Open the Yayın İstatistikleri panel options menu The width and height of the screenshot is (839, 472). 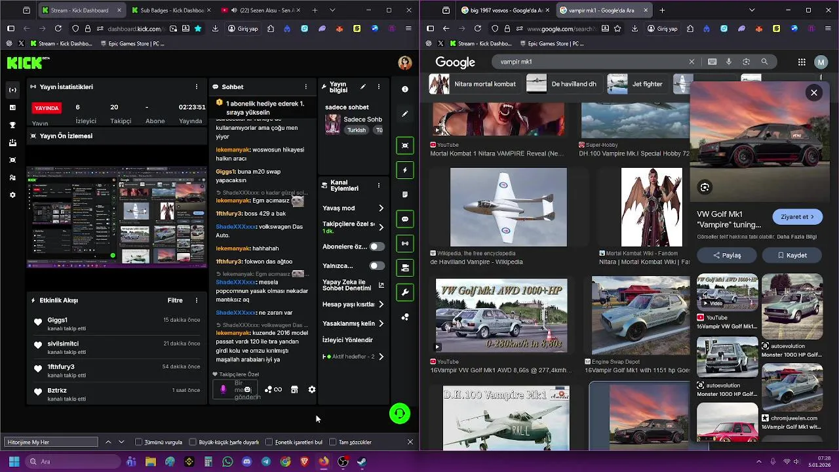pyautogui.click(x=197, y=87)
